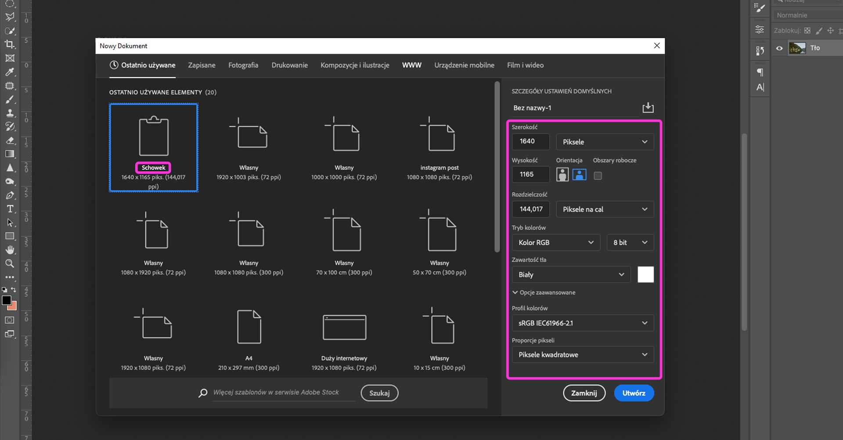Open the Film i wideo tab
The width and height of the screenshot is (843, 440).
(525, 65)
